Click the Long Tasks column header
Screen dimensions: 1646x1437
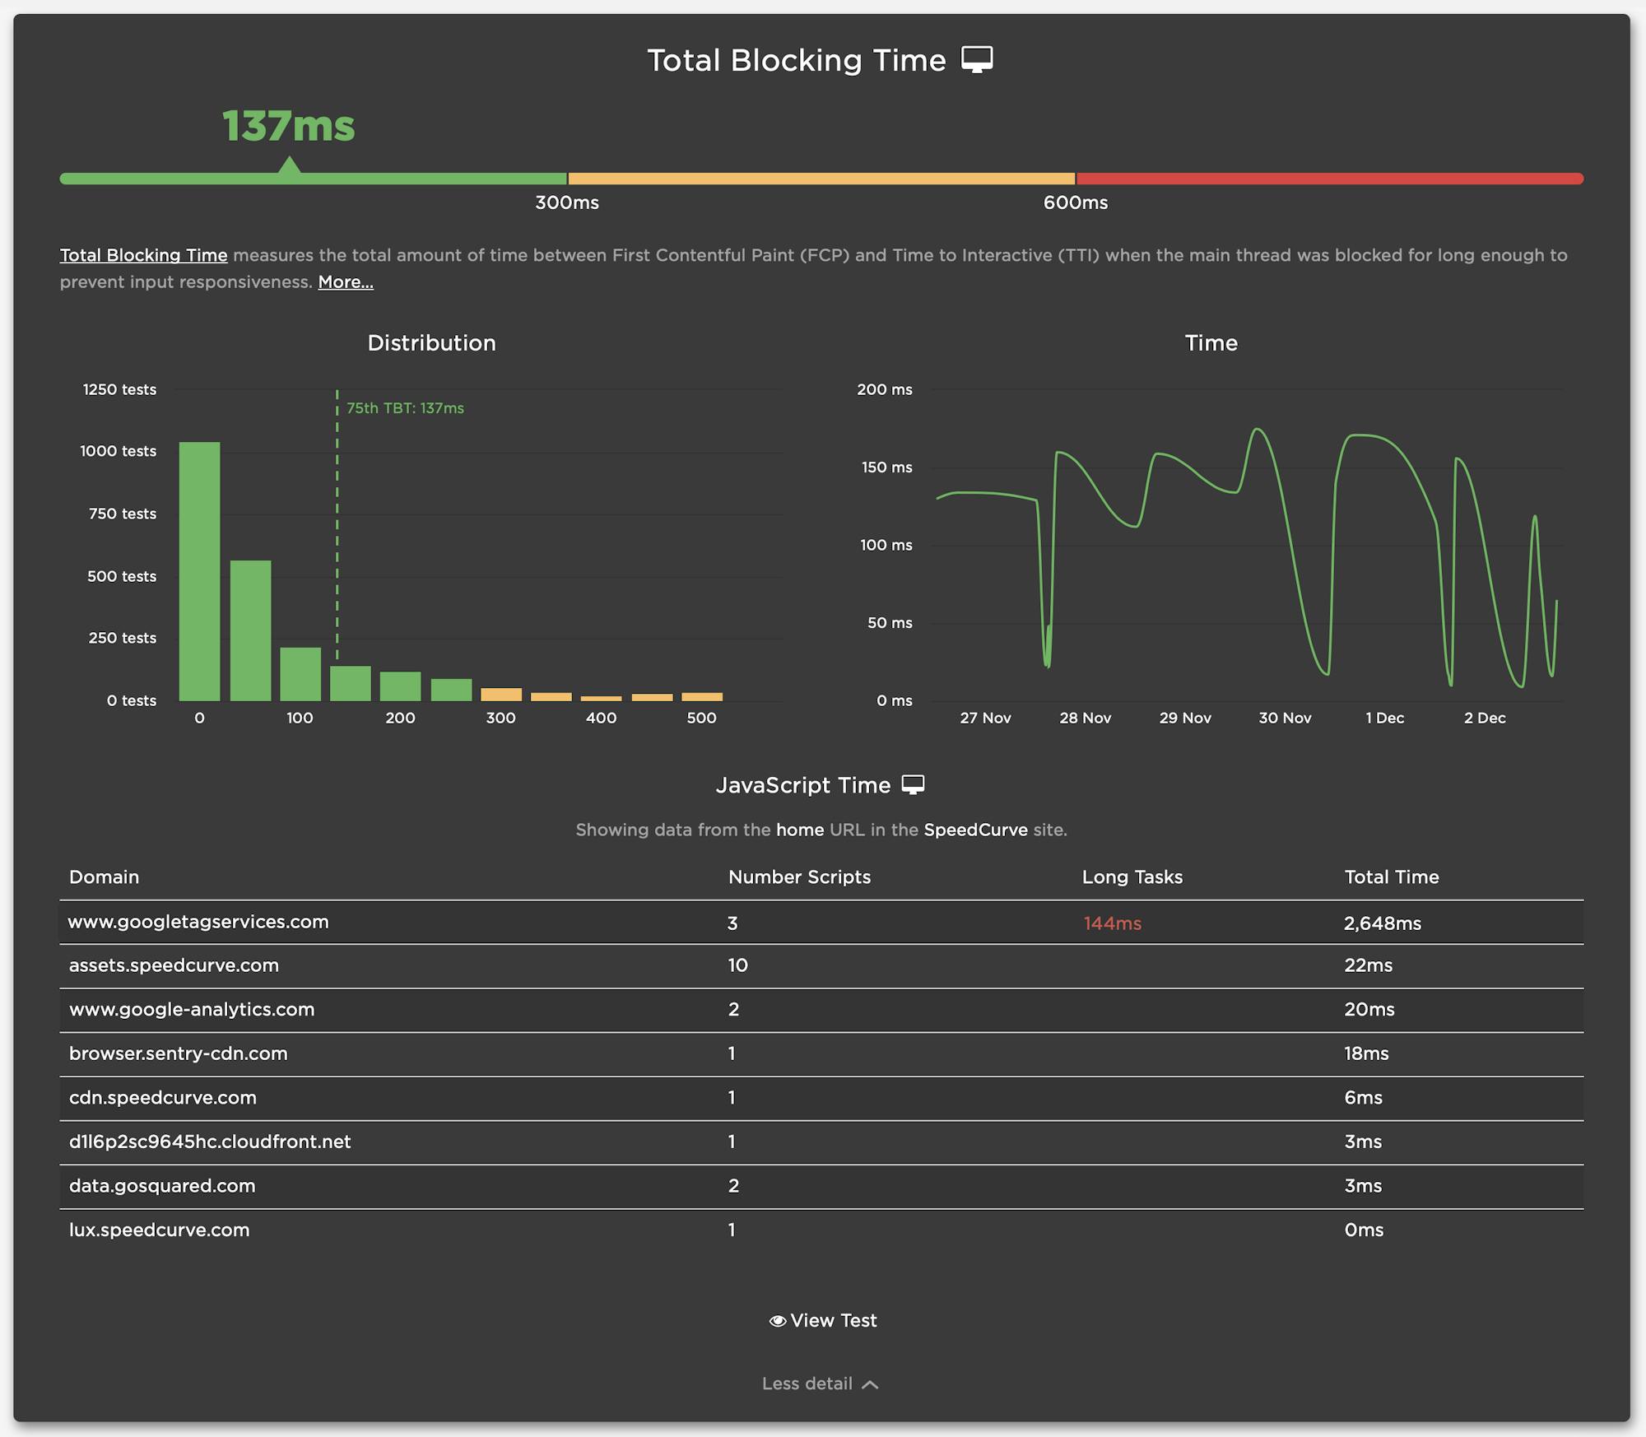point(1132,877)
